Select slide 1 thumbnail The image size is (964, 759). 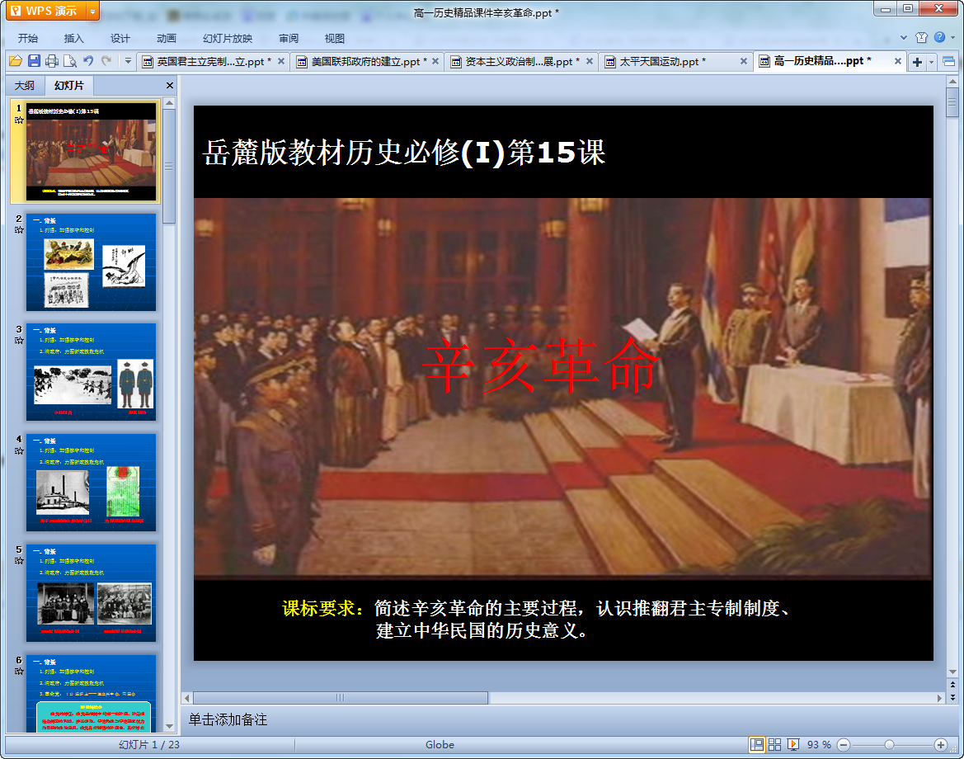click(91, 151)
